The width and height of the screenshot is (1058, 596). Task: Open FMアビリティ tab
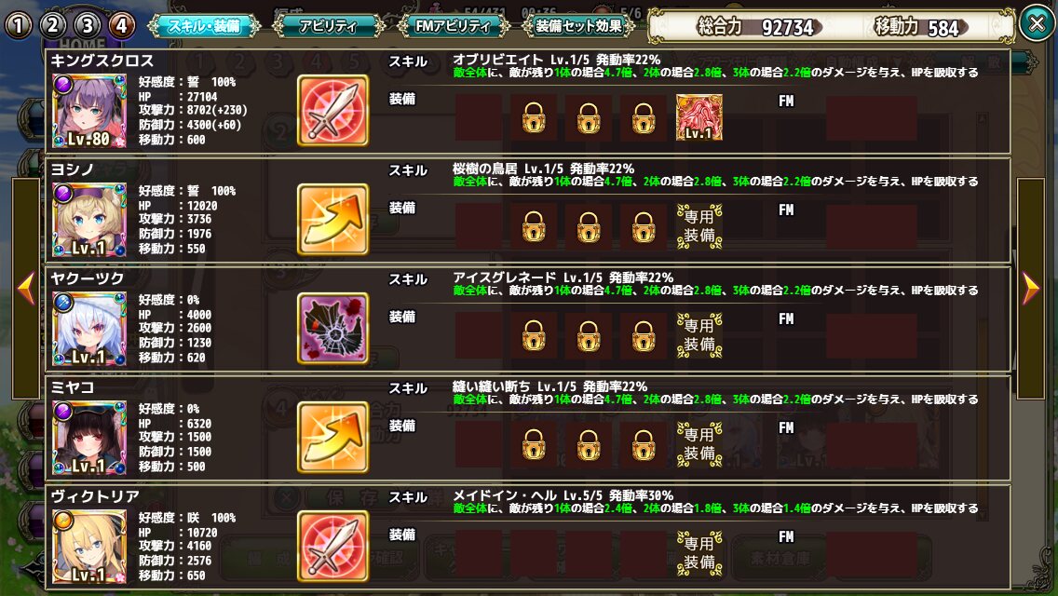pyautogui.click(x=454, y=26)
